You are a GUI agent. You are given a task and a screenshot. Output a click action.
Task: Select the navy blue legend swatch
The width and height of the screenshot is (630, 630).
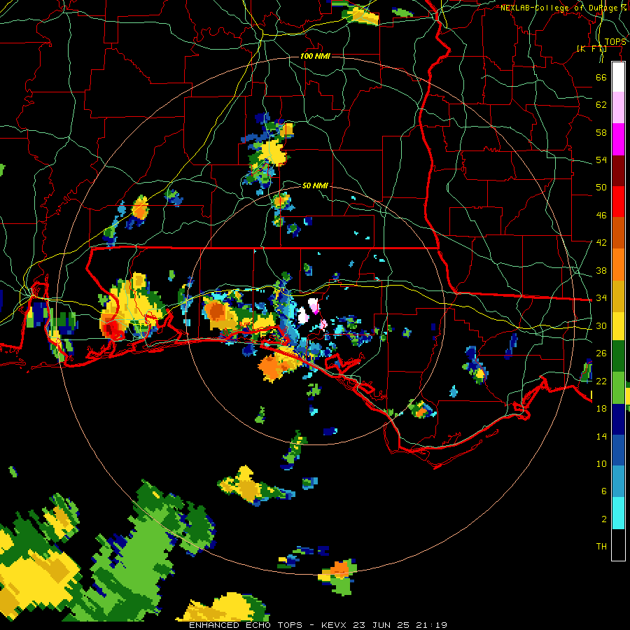pyautogui.click(x=618, y=419)
